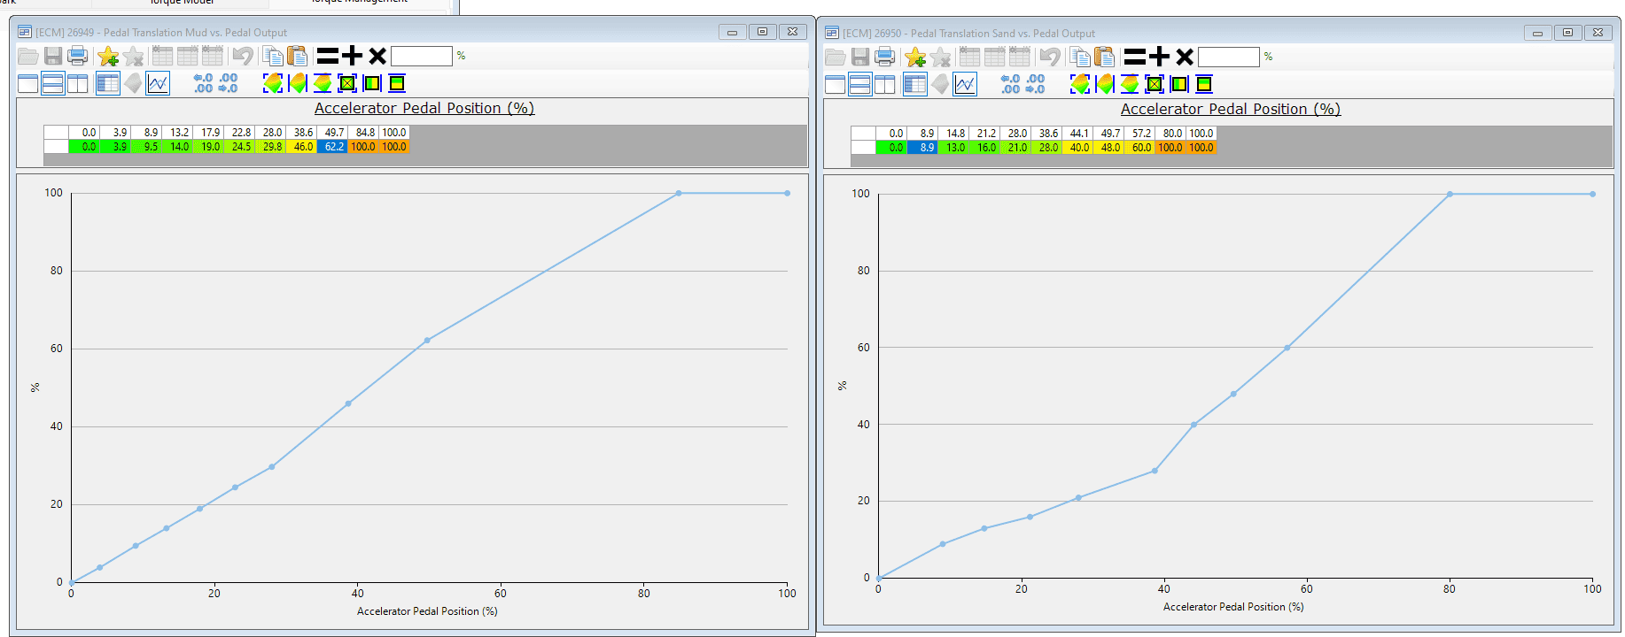Click the 44.1 axis header in Sand table

[x=1077, y=134]
